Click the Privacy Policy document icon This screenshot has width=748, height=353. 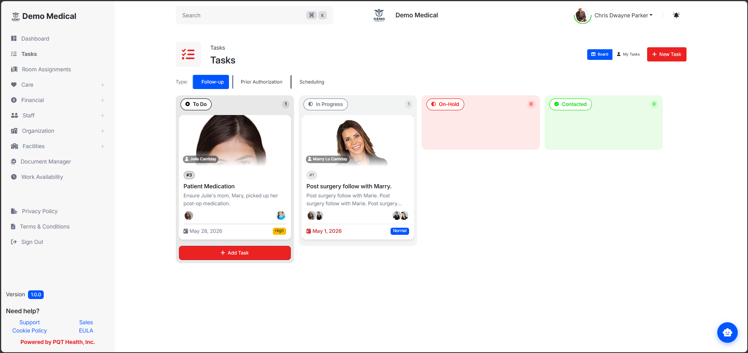click(x=14, y=211)
